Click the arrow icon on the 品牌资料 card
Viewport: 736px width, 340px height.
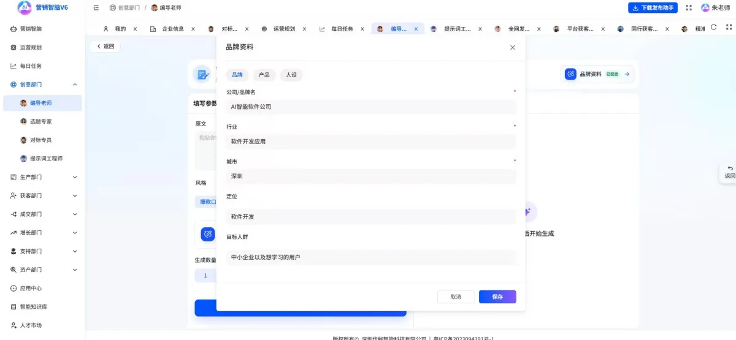pyautogui.click(x=627, y=74)
